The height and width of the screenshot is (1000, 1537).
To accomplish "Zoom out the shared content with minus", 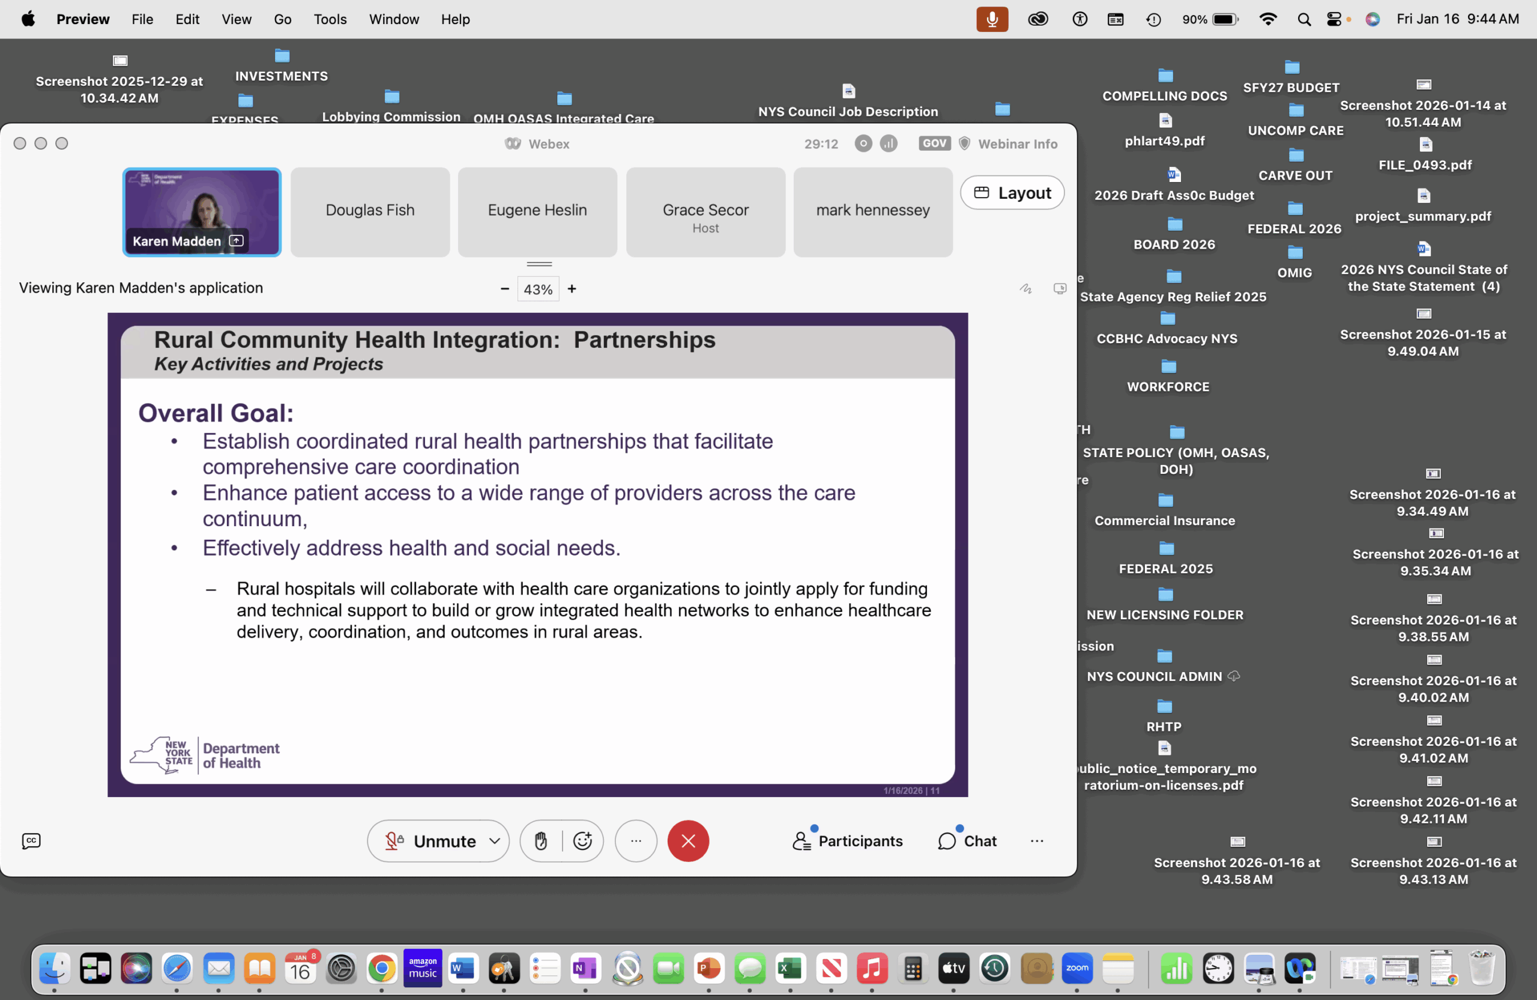I will (504, 289).
